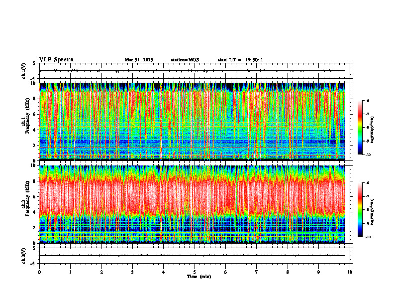Select the "start UT = 19:50: 1" text
The image size is (394, 305).
coord(240,60)
